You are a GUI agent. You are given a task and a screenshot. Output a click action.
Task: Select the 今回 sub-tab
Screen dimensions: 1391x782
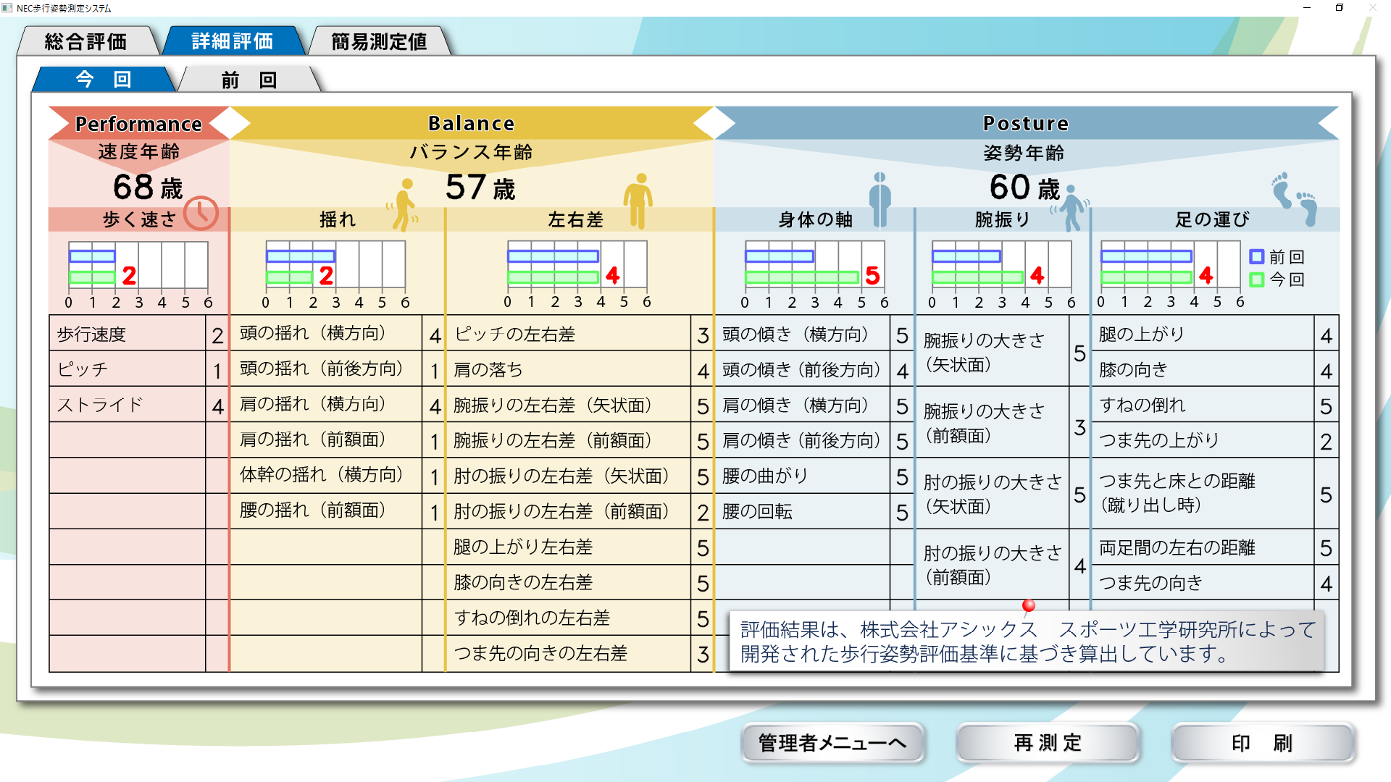click(x=103, y=80)
